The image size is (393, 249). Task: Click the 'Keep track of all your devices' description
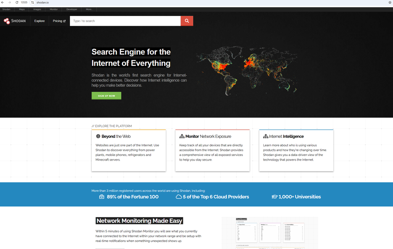(211, 152)
